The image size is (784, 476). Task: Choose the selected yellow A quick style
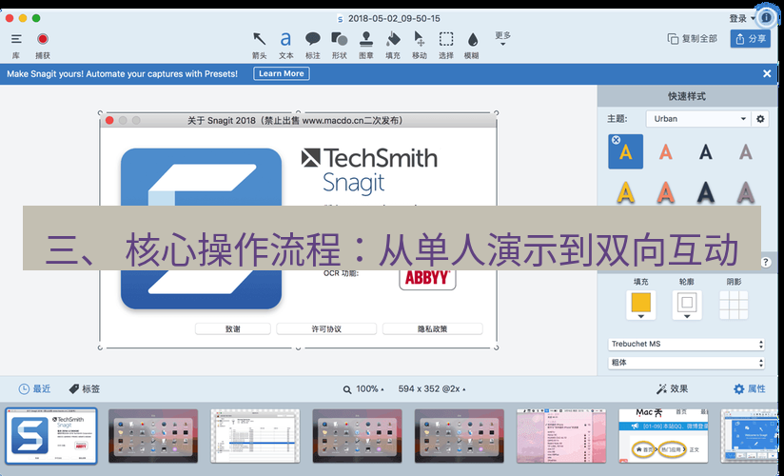pos(625,151)
